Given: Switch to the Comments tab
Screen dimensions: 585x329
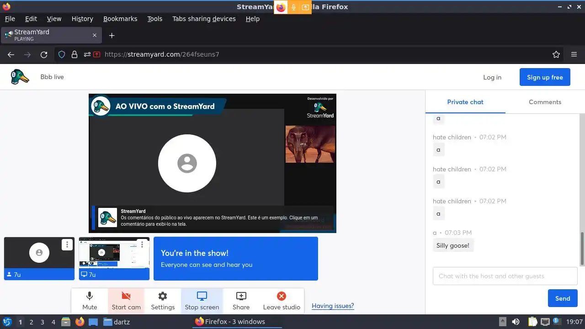Looking at the screenshot, I should (545, 102).
